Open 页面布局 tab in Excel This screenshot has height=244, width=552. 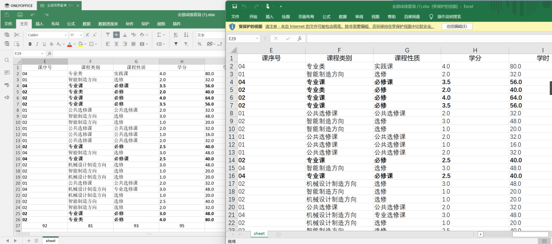click(x=306, y=16)
